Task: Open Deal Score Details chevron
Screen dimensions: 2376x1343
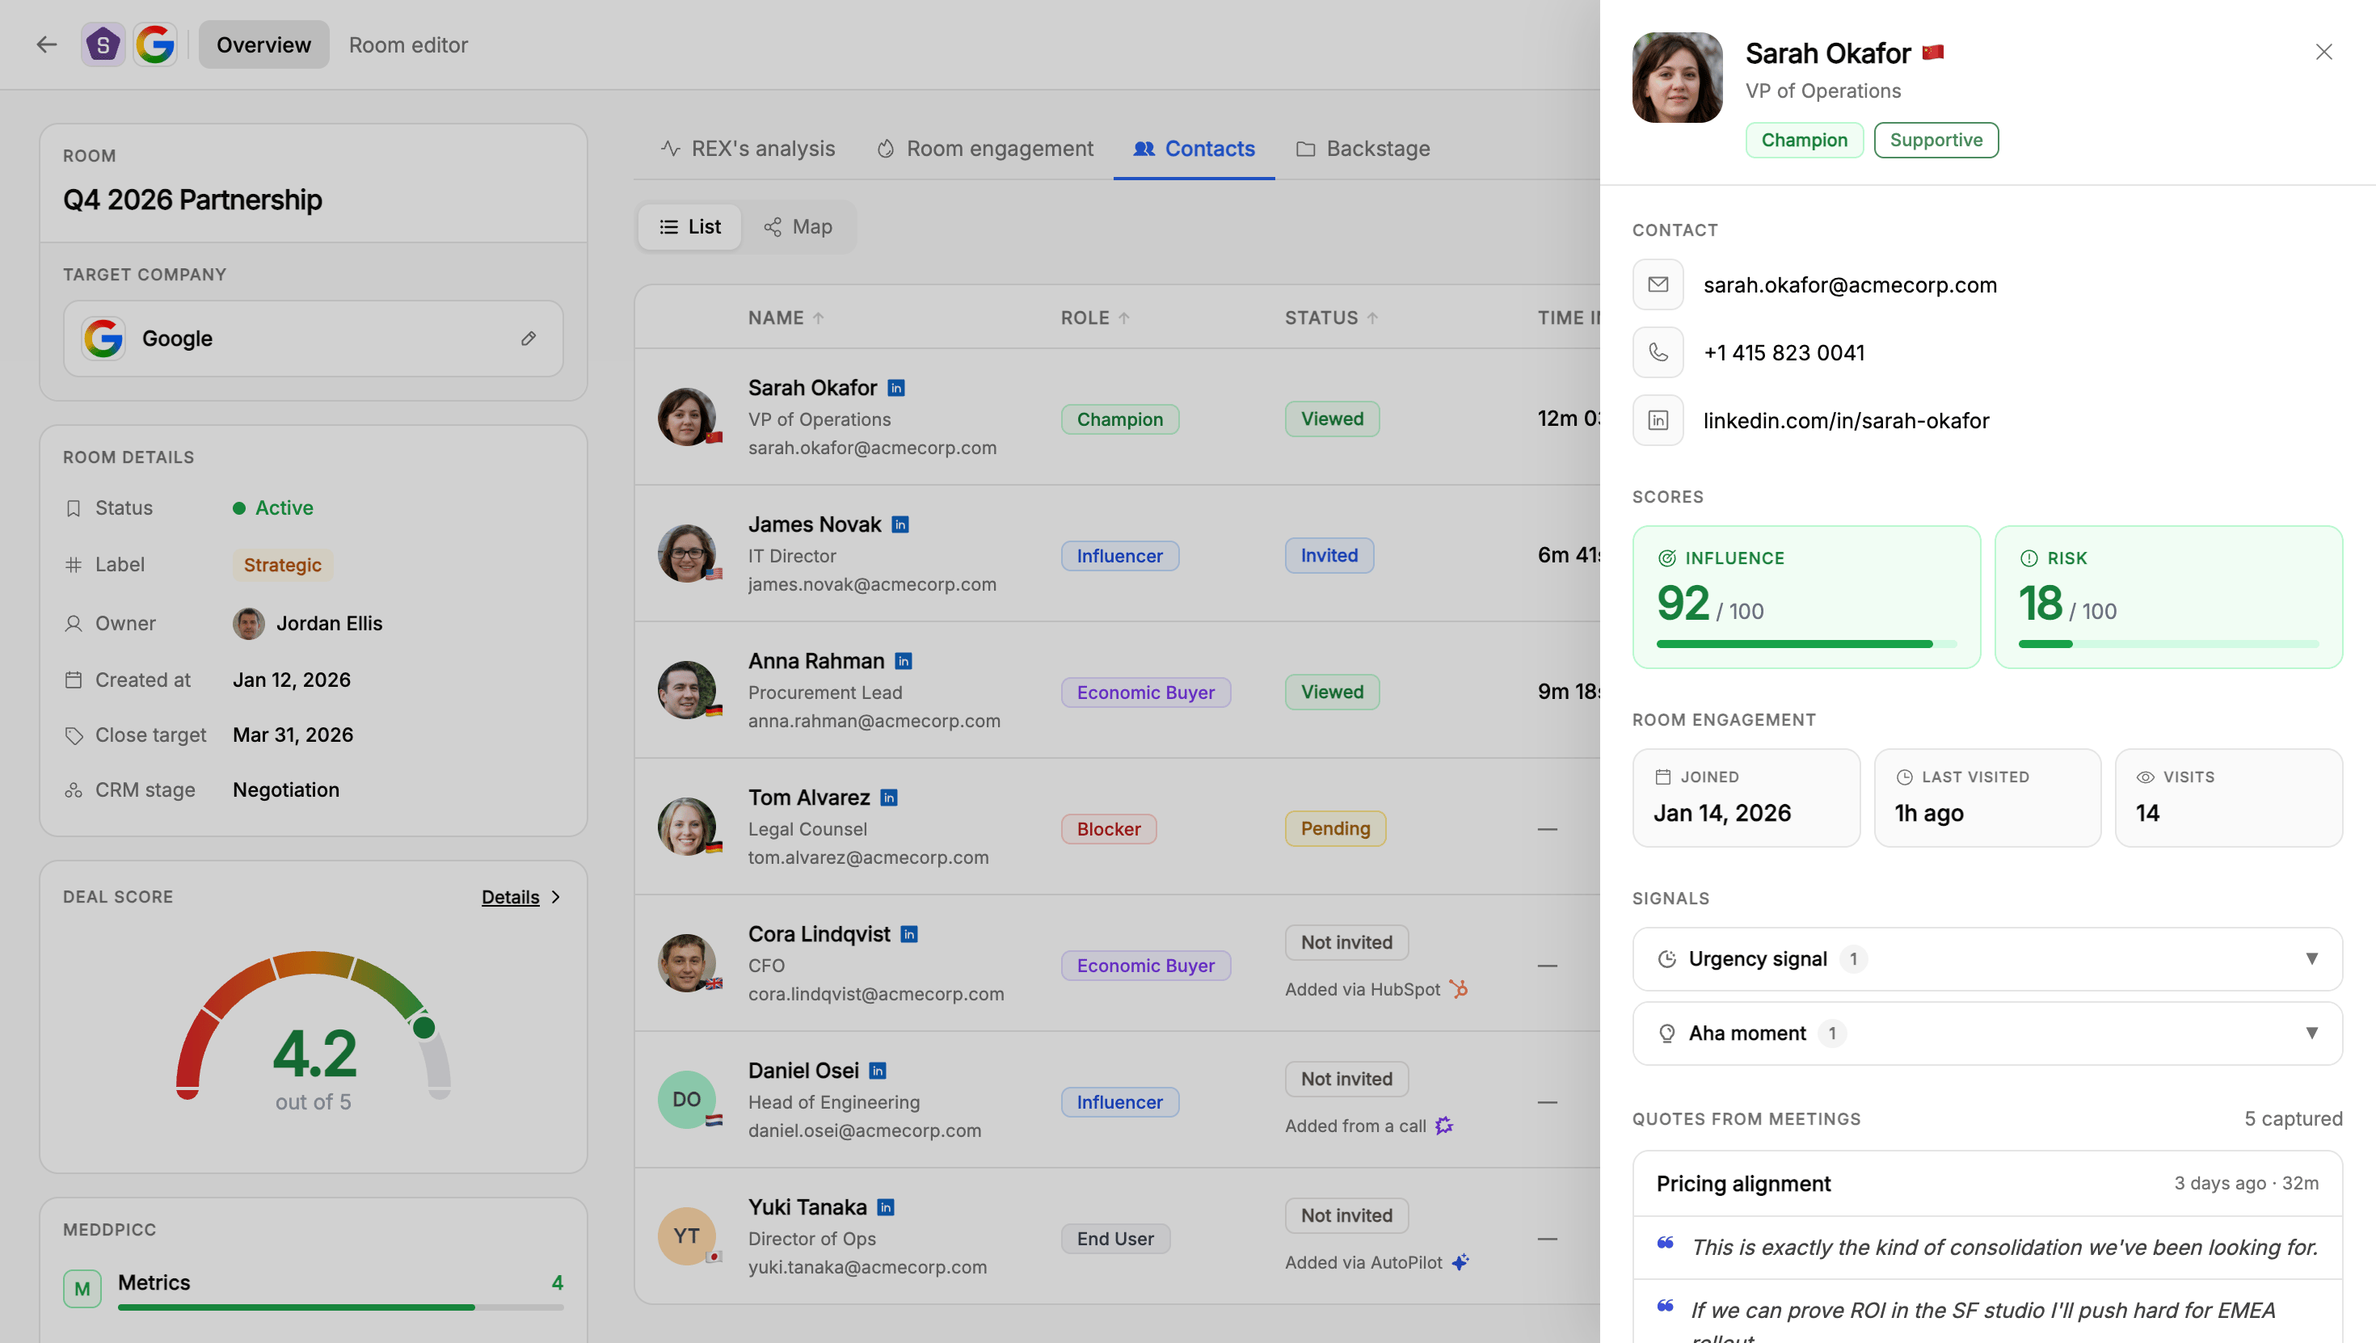Action: pos(555,897)
